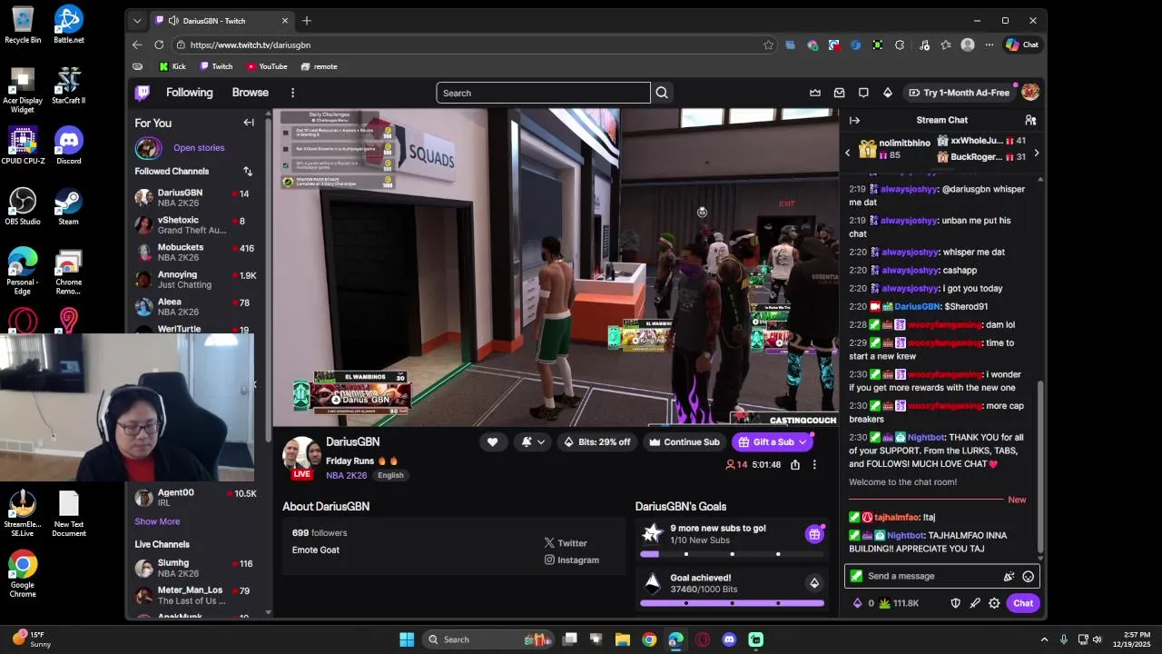Click new subs goal progress bar
The height and width of the screenshot is (654, 1162).
pos(732,554)
